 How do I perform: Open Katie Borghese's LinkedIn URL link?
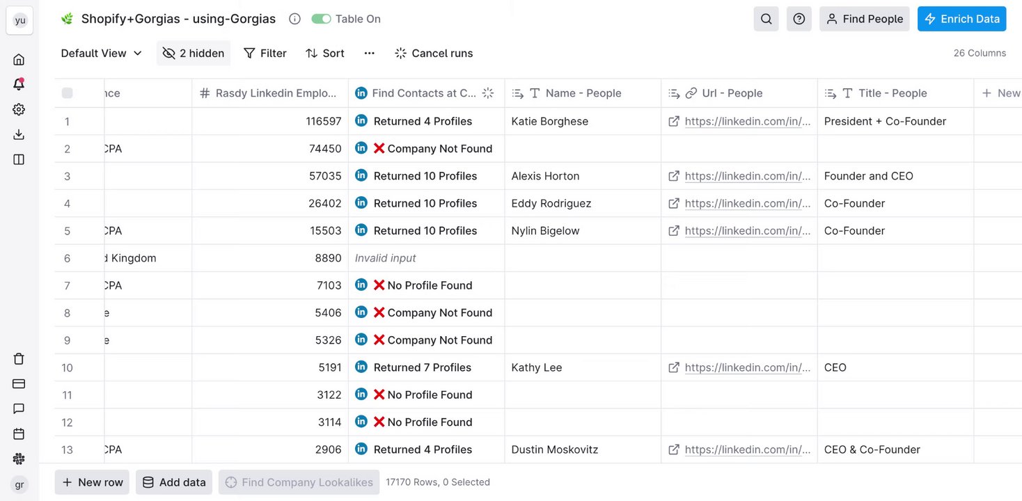(747, 121)
